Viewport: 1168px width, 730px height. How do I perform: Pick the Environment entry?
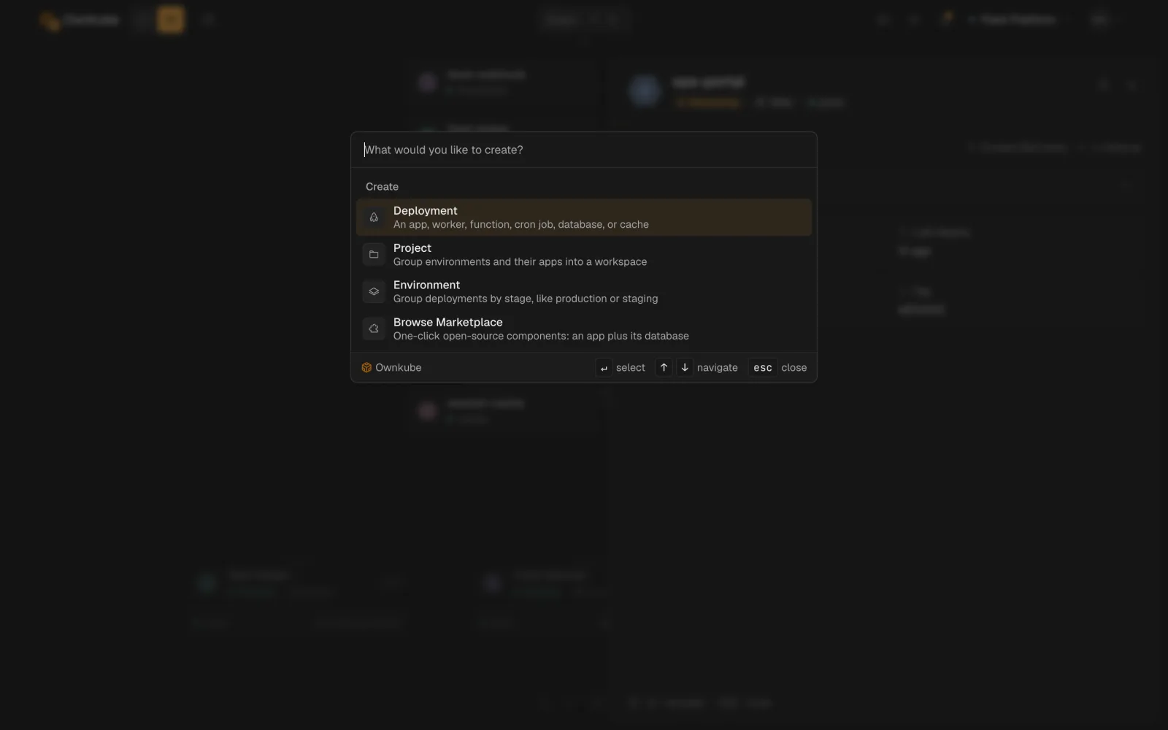click(584, 291)
